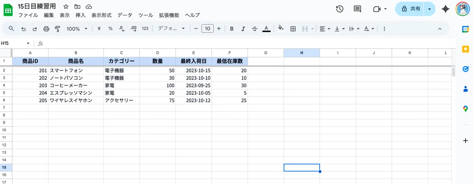Screen dimensions: 473x184
Task: Open borders options
Action: [293, 29]
